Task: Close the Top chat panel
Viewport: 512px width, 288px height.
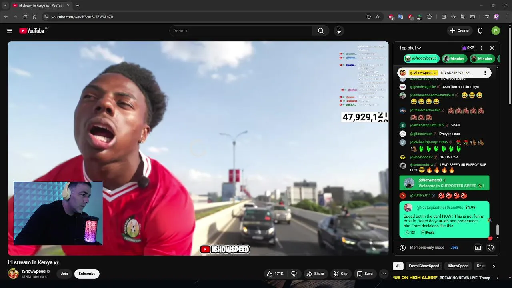Action: click(492, 48)
